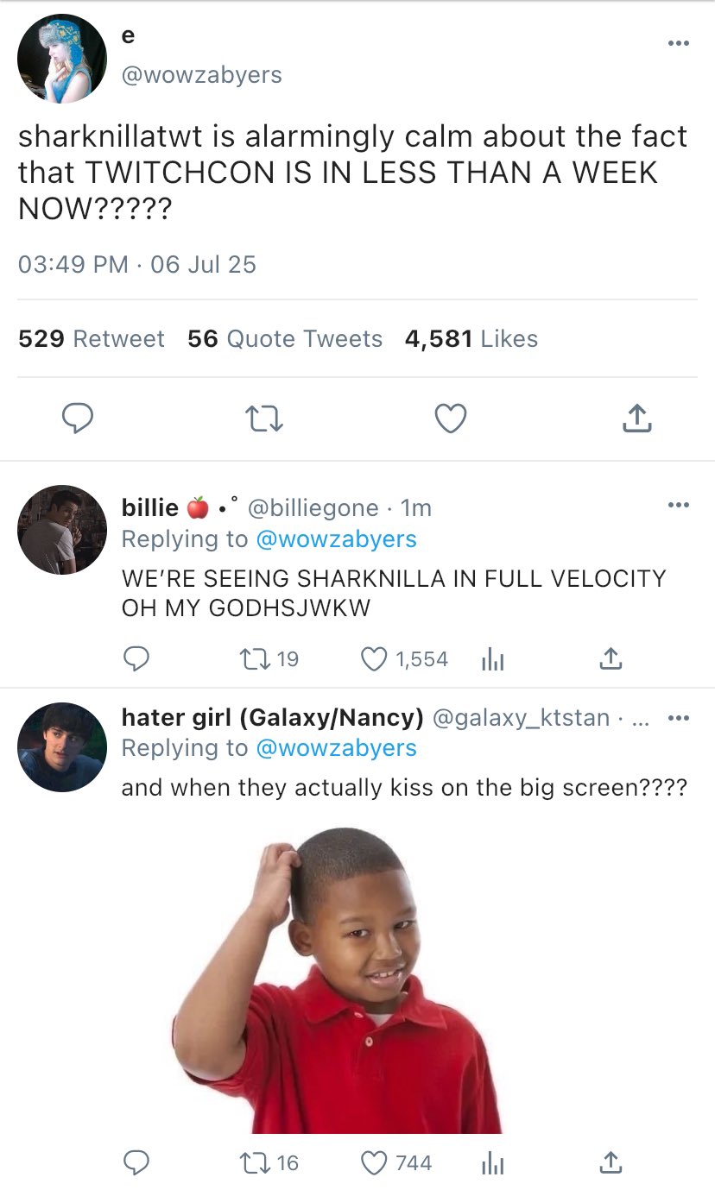Share billie's reply
This screenshot has width=715, height=1190.
point(610,660)
